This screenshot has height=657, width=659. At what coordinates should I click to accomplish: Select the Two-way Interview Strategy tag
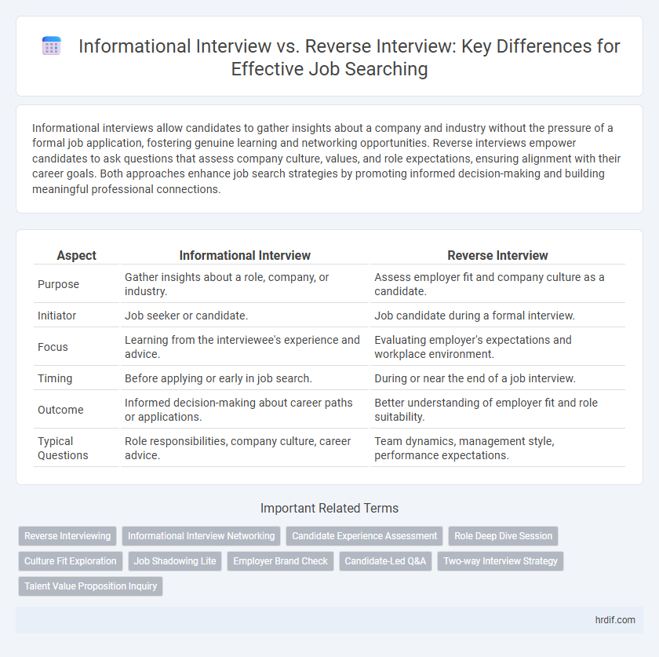point(501,561)
